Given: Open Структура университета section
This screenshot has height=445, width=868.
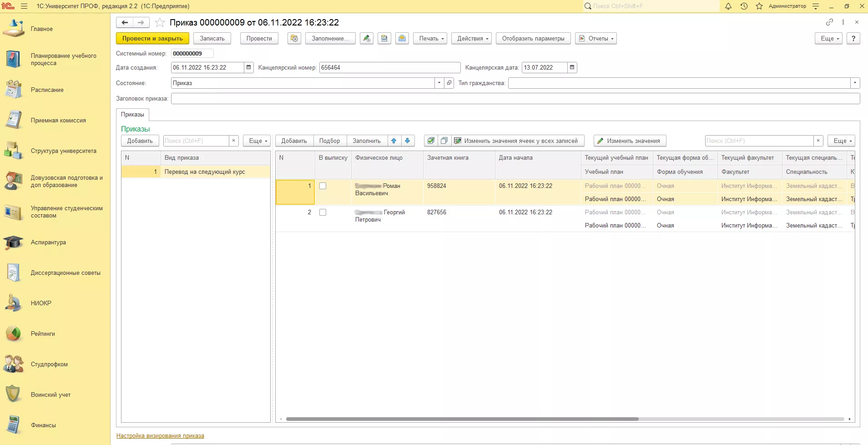Looking at the screenshot, I should (63, 151).
